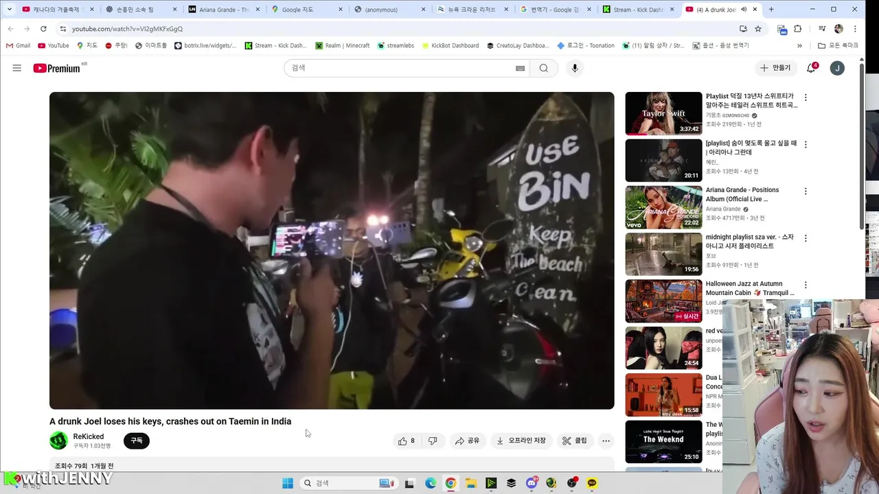
Task: Open a new Chrome tab
Action: tap(771, 10)
